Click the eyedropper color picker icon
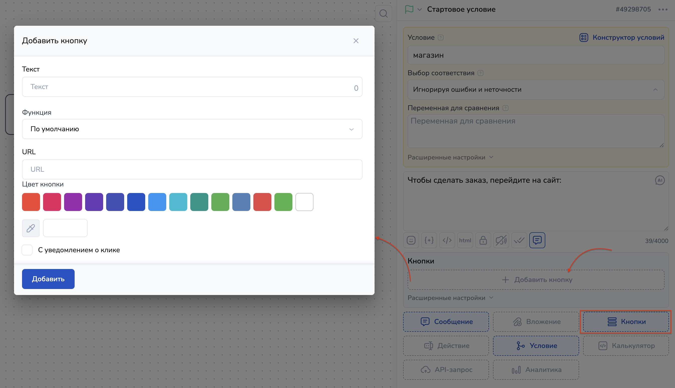675x388 pixels. click(31, 228)
